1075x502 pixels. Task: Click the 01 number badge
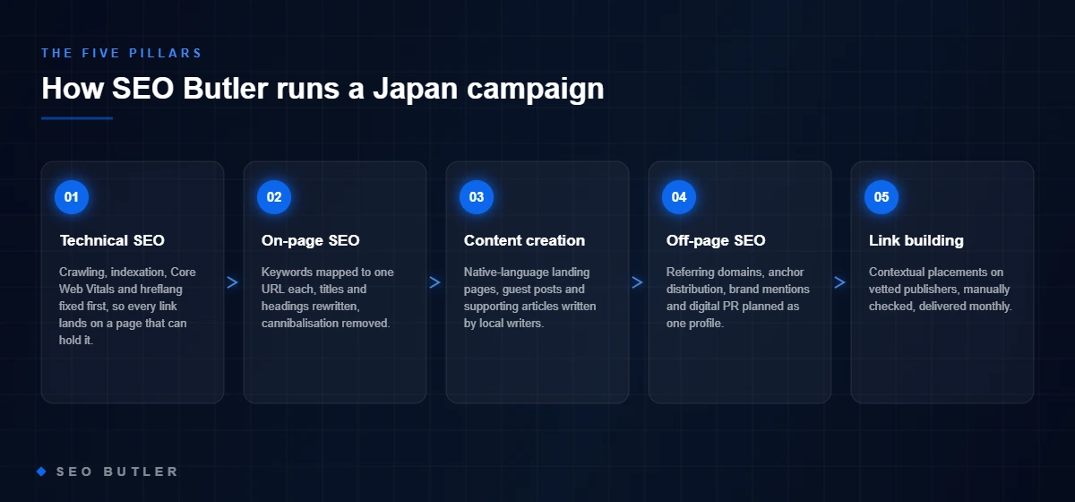pos(72,197)
